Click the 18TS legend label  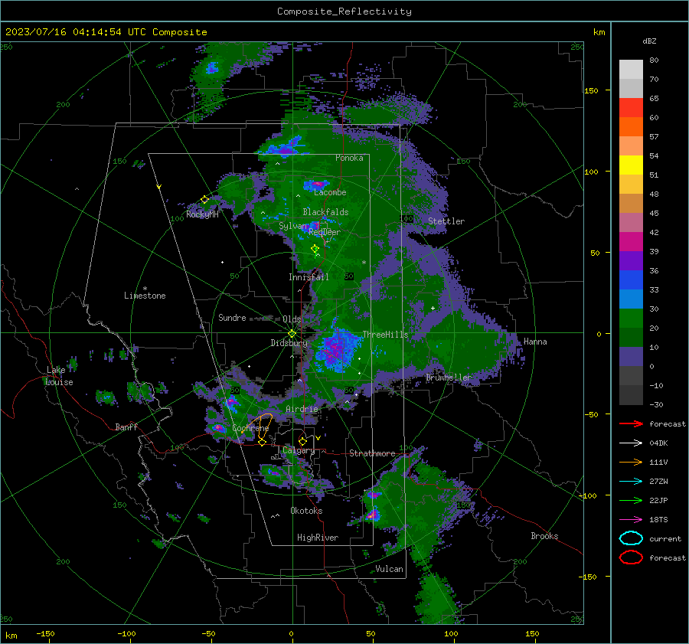pos(658,520)
